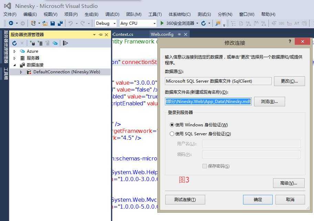Click the browser Refresh icon in main toolbar

point(203,23)
